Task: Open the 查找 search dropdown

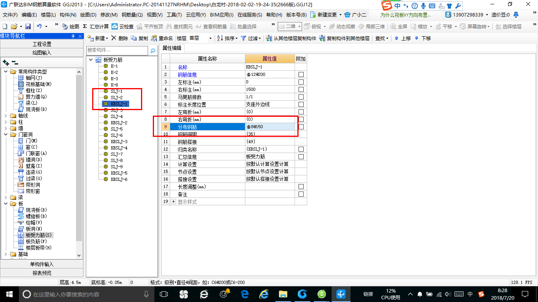Action: (382, 38)
